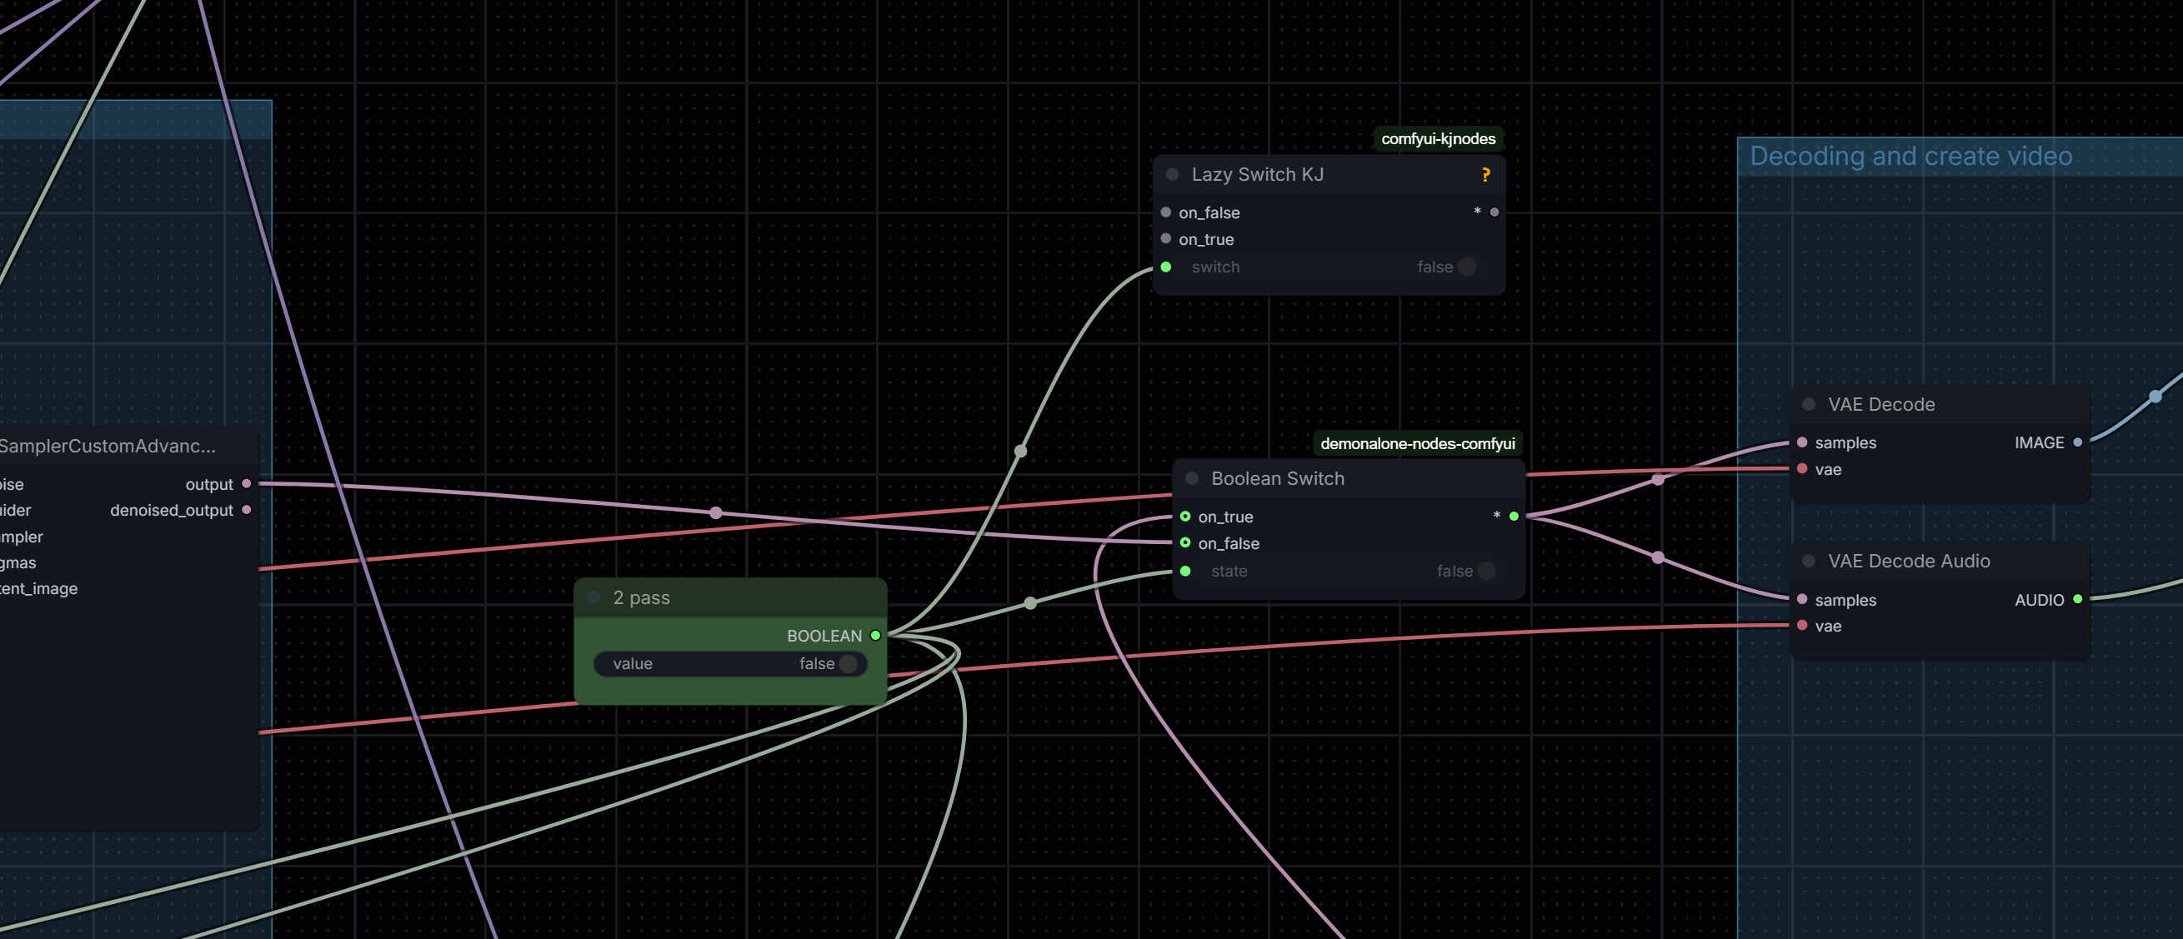
Task: Click the link midpoint going to VAE Decode samples
Action: click(1659, 480)
